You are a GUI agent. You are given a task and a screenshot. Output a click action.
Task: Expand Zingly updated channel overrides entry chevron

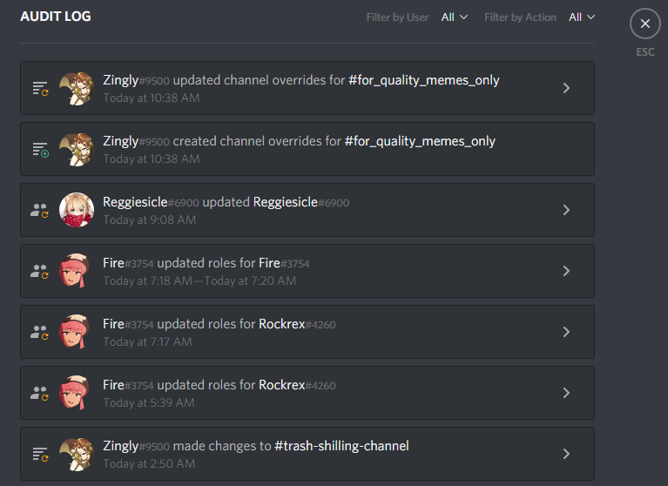click(x=566, y=88)
